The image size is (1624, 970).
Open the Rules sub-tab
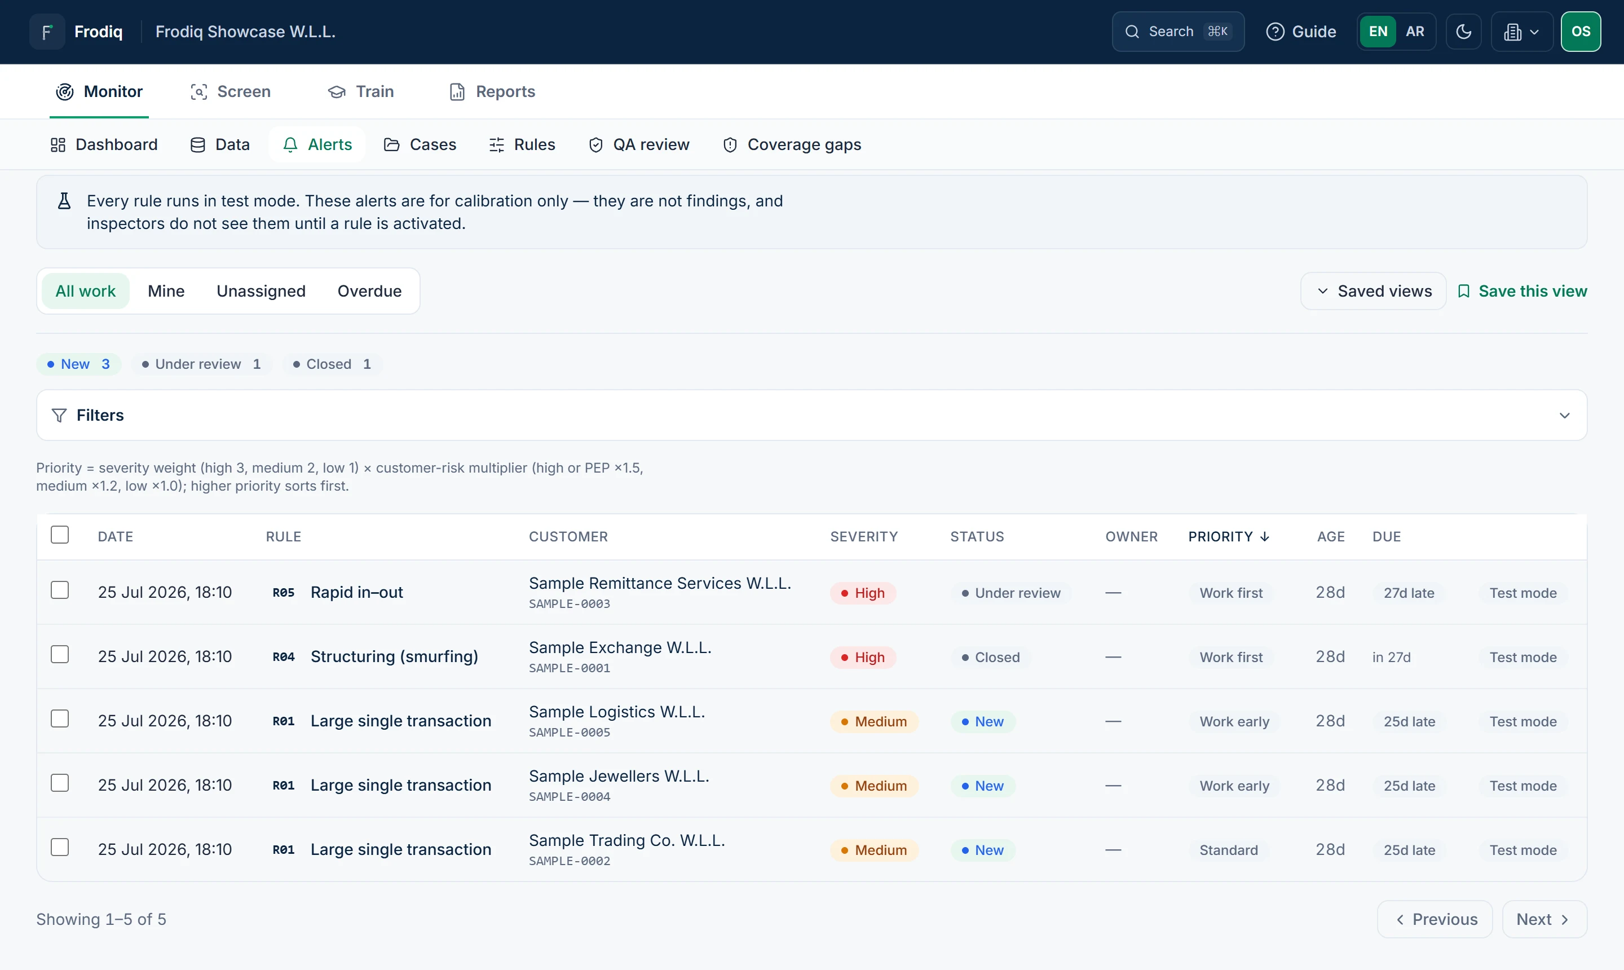coord(522,144)
